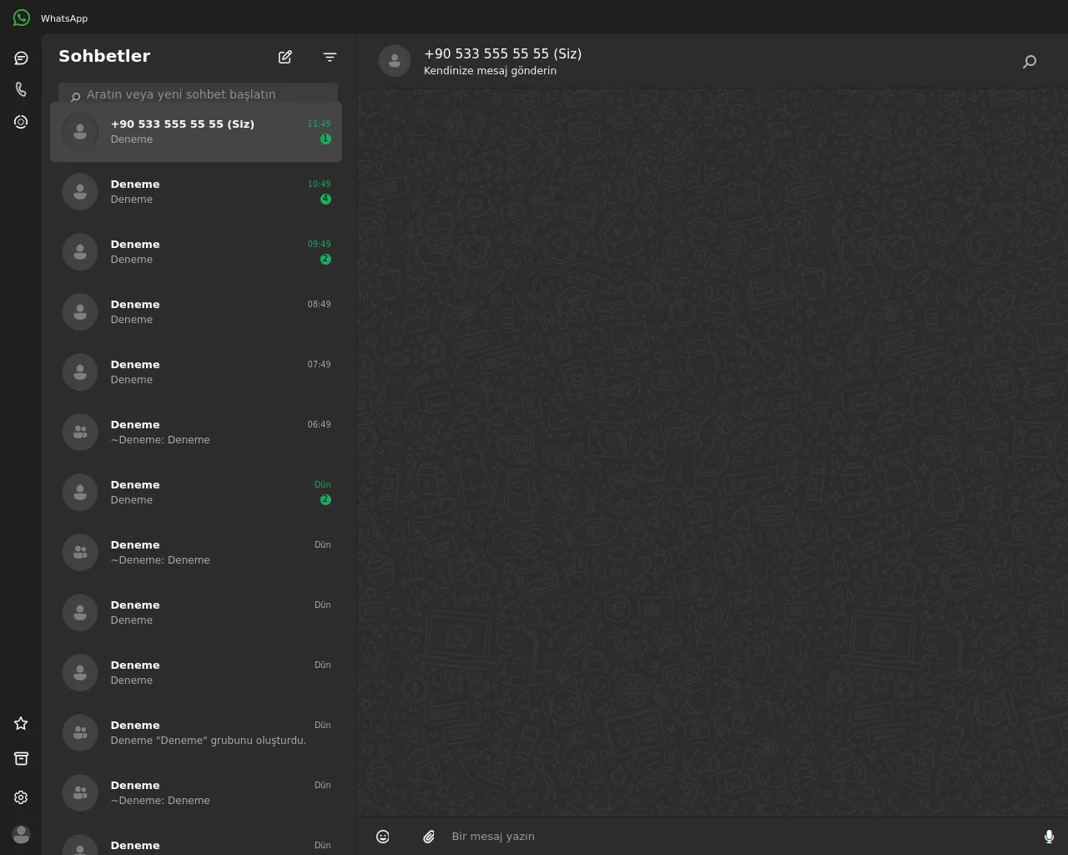Open the Chats tab in the sidebar
The width and height of the screenshot is (1068, 855).
point(21,58)
